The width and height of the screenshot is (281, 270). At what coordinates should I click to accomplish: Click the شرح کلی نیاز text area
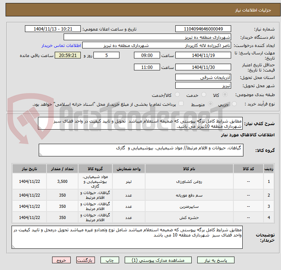click(140, 123)
